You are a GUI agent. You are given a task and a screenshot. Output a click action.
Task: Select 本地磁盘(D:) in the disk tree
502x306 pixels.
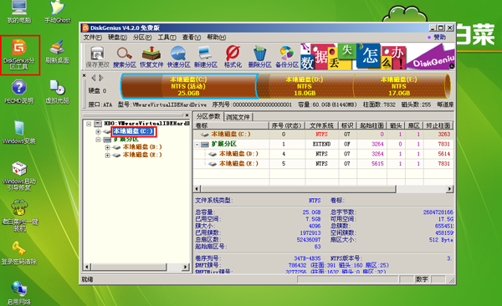click(x=142, y=147)
